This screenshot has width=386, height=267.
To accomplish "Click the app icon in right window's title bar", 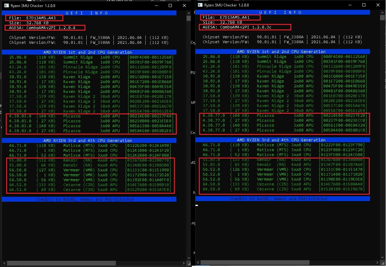I will click(200, 5).
